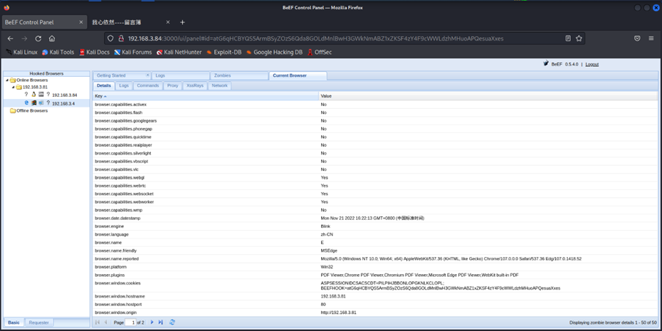Bookmark this page with the star icon

click(579, 38)
